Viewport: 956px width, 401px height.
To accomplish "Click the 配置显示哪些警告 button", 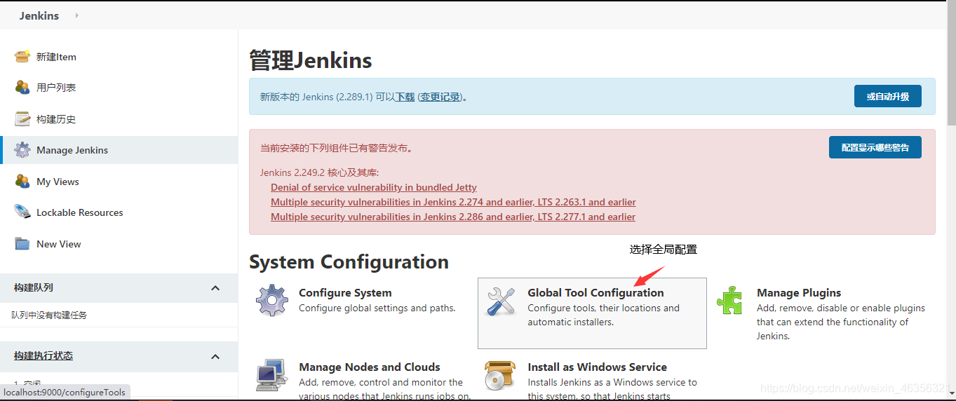I will click(x=875, y=147).
